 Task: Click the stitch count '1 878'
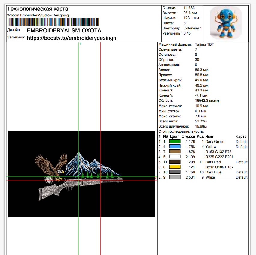(190, 151)
